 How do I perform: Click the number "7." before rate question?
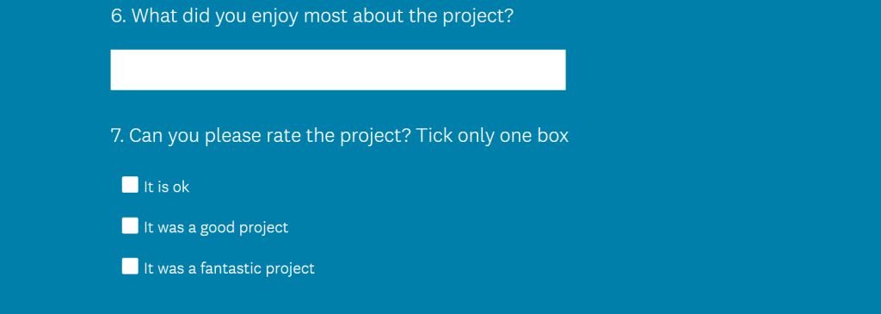[117, 136]
